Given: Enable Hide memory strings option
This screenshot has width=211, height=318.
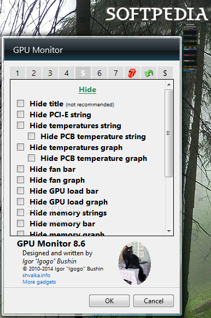Looking at the screenshot, I should (x=21, y=213).
